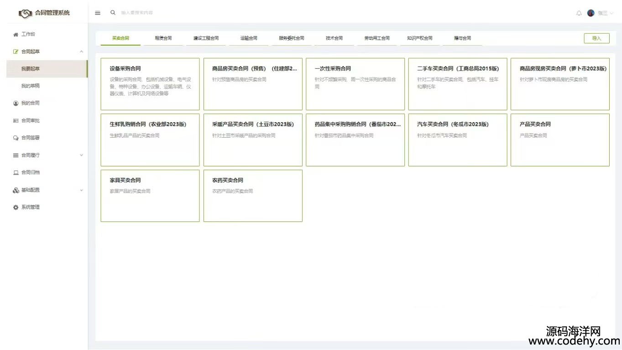Switch to the 赠与合同 tab
This screenshot has width=622, height=350.
462,38
